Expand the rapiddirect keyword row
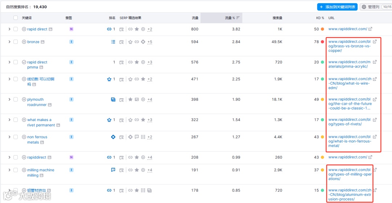Image resolution: width=392 pixels, height=203 pixels. pos(9,157)
